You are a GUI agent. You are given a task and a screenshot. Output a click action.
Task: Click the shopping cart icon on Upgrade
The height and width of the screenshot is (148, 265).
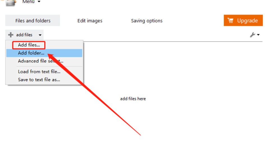pyautogui.click(x=230, y=21)
